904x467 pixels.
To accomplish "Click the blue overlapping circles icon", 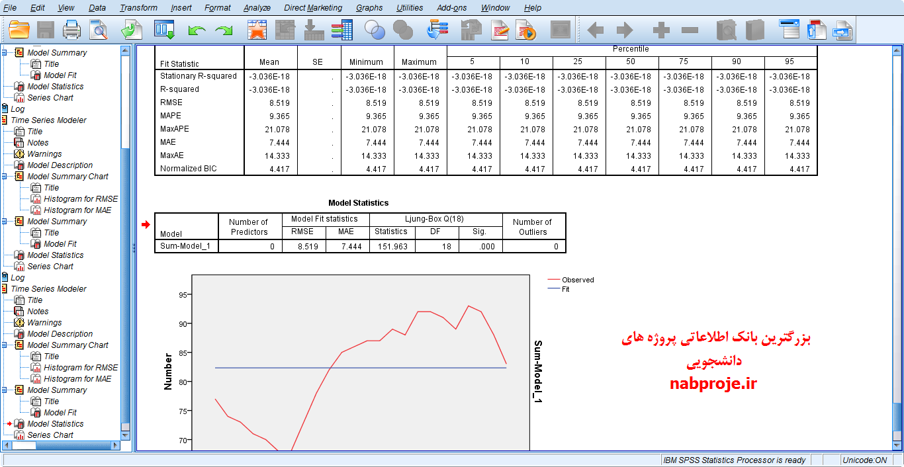I will 375,30.
